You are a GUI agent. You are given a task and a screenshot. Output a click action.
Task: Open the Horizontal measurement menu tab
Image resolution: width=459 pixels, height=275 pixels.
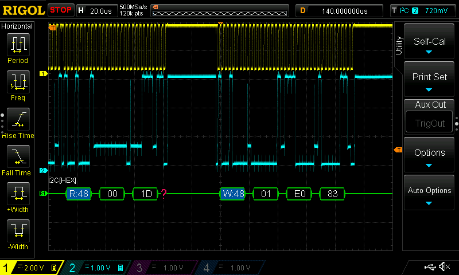point(17,26)
